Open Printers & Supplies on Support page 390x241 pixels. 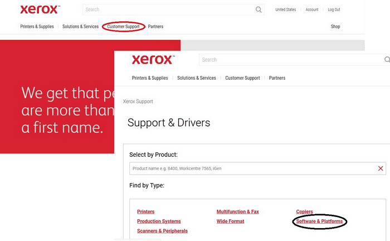pos(150,78)
